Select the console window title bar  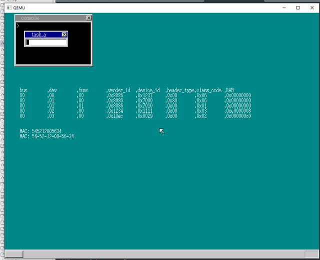(53, 18)
